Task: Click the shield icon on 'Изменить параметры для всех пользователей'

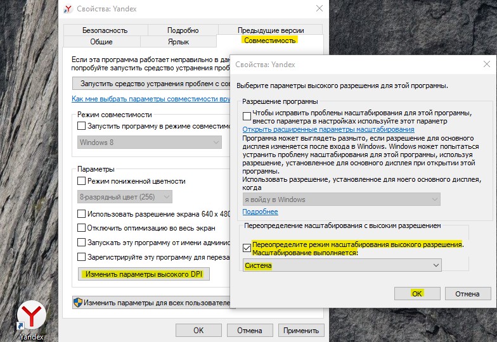Action: [x=77, y=303]
